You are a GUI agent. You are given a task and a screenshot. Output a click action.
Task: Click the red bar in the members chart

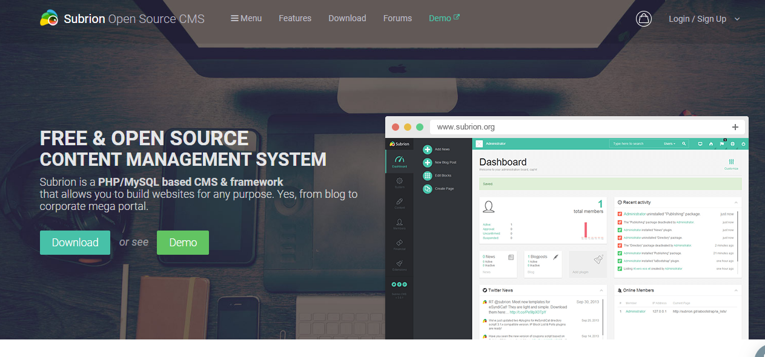(x=586, y=229)
